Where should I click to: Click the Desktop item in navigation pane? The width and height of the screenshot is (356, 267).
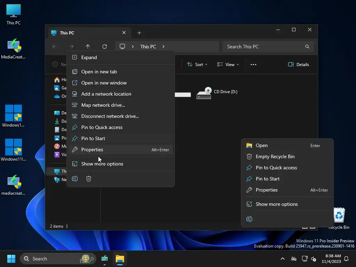click(60, 113)
